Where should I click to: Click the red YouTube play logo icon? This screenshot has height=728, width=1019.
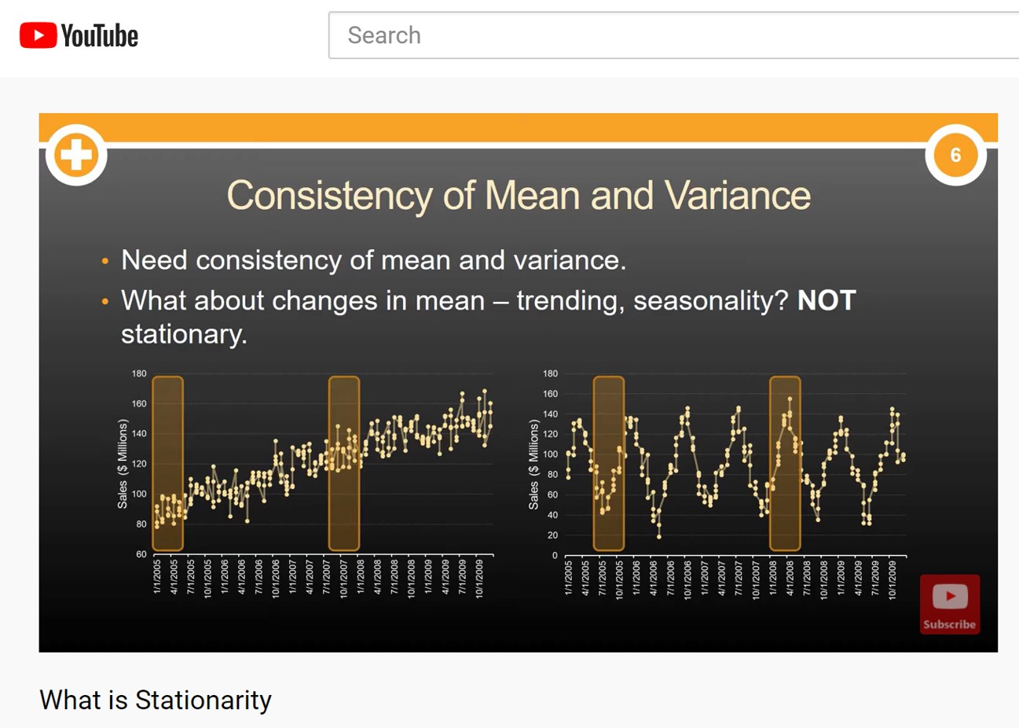click(x=38, y=35)
